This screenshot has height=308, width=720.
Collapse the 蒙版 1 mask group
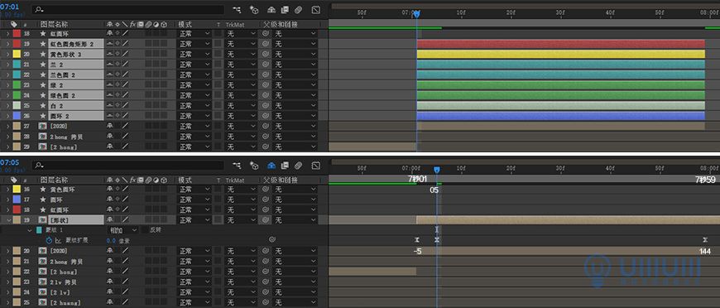30,230
